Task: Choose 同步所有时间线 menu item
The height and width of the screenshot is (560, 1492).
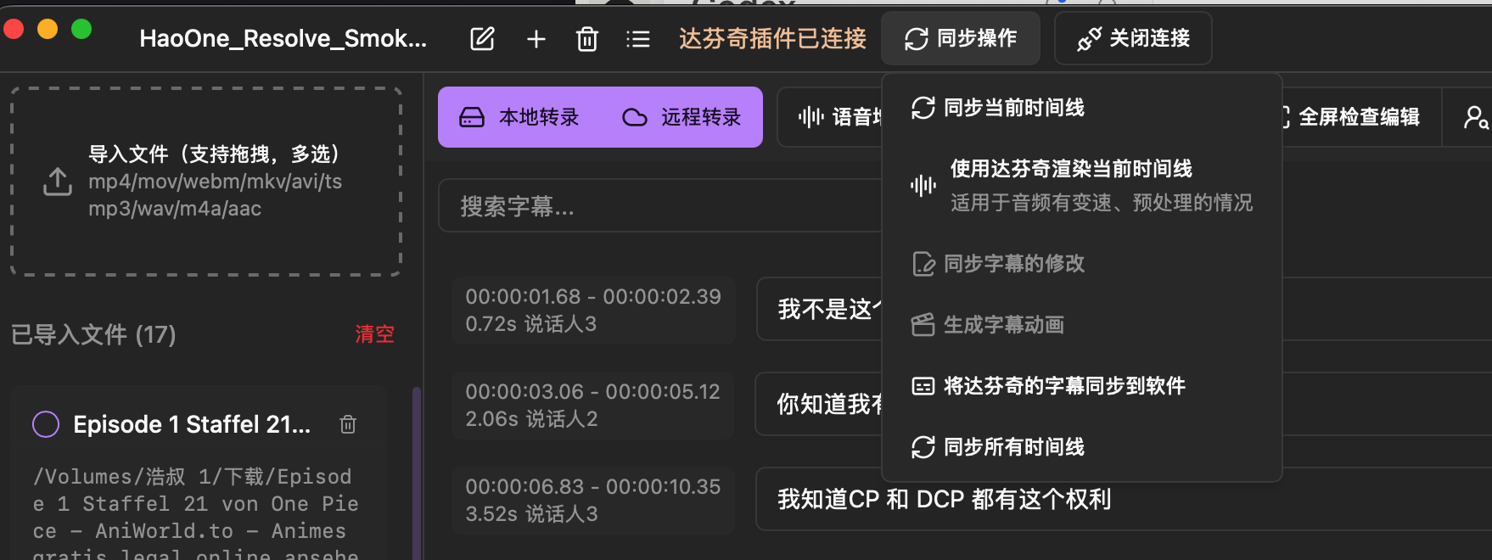Action: click(1082, 447)
